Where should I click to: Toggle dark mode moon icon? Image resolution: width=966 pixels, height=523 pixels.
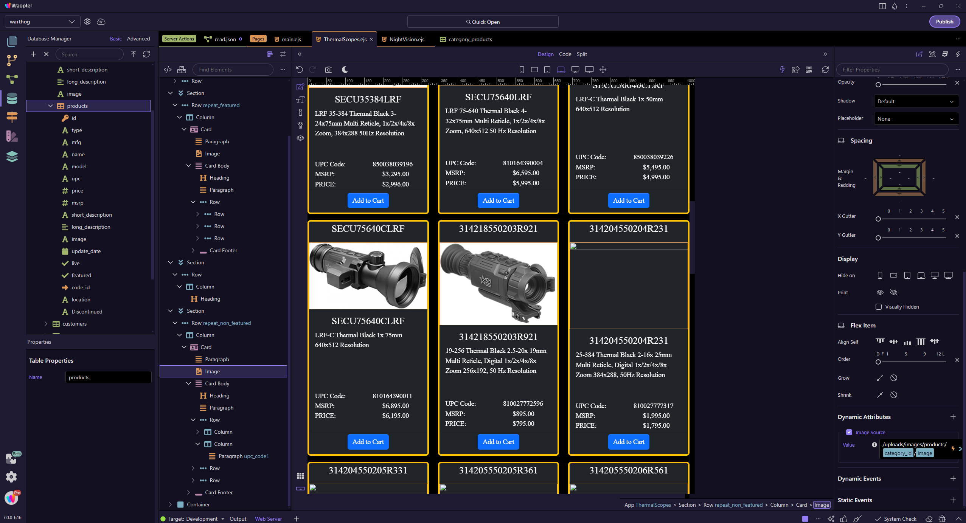(x=345, y=70)
